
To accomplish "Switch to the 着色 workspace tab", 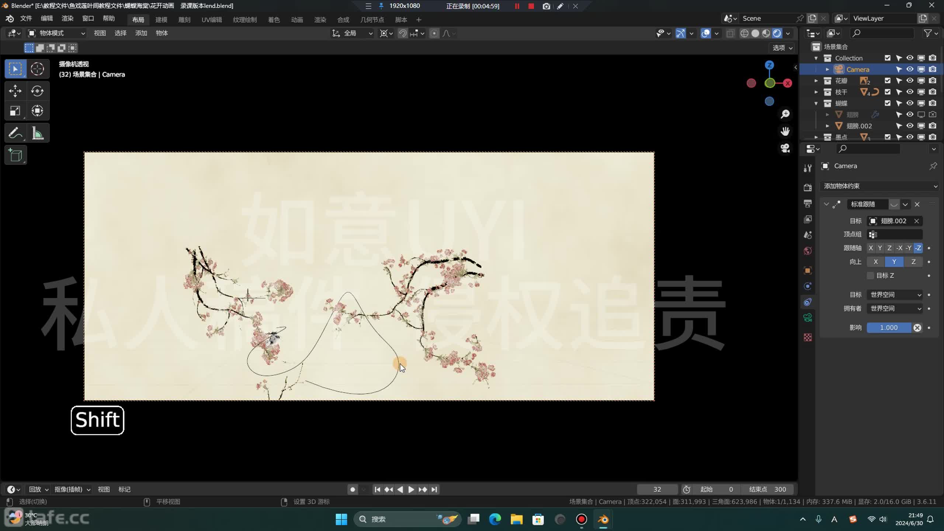I will pos(274,20).
